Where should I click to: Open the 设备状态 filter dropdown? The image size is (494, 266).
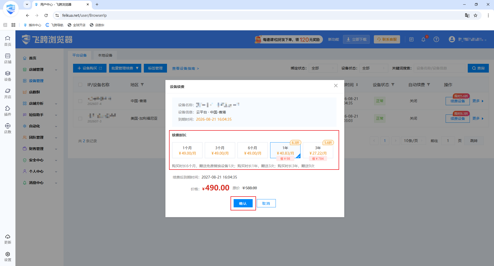(374, 68)
